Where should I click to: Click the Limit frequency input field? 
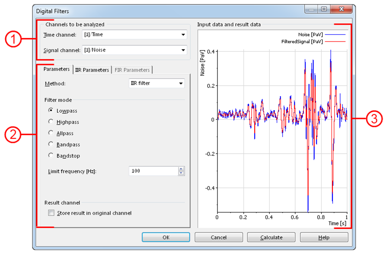click(153, 171)
